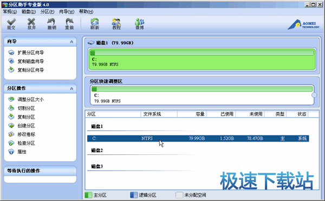Image resolution: width=325 pixels, height=201 pixels.
Task: Launch 复制磁盘向导 link text
Action: coord(31,61)
